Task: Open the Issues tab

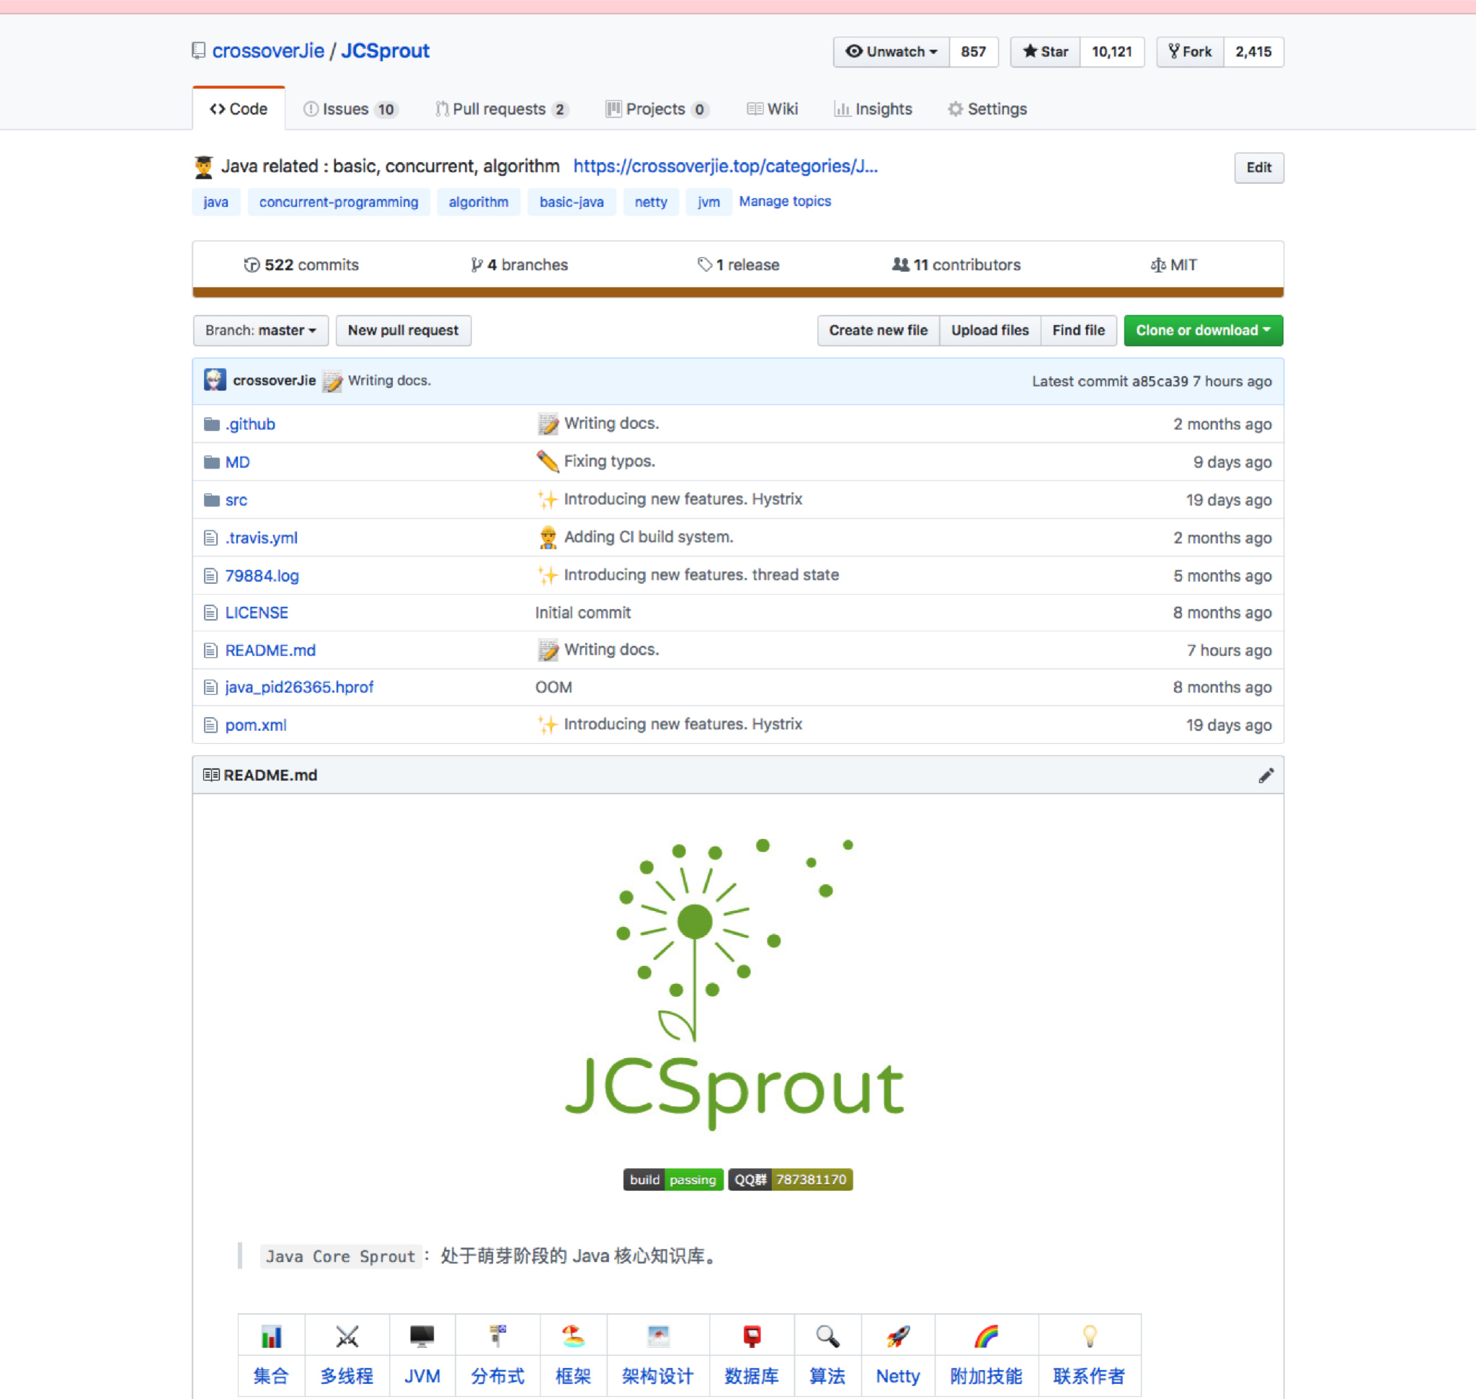Action: click(x=350, y=109)
